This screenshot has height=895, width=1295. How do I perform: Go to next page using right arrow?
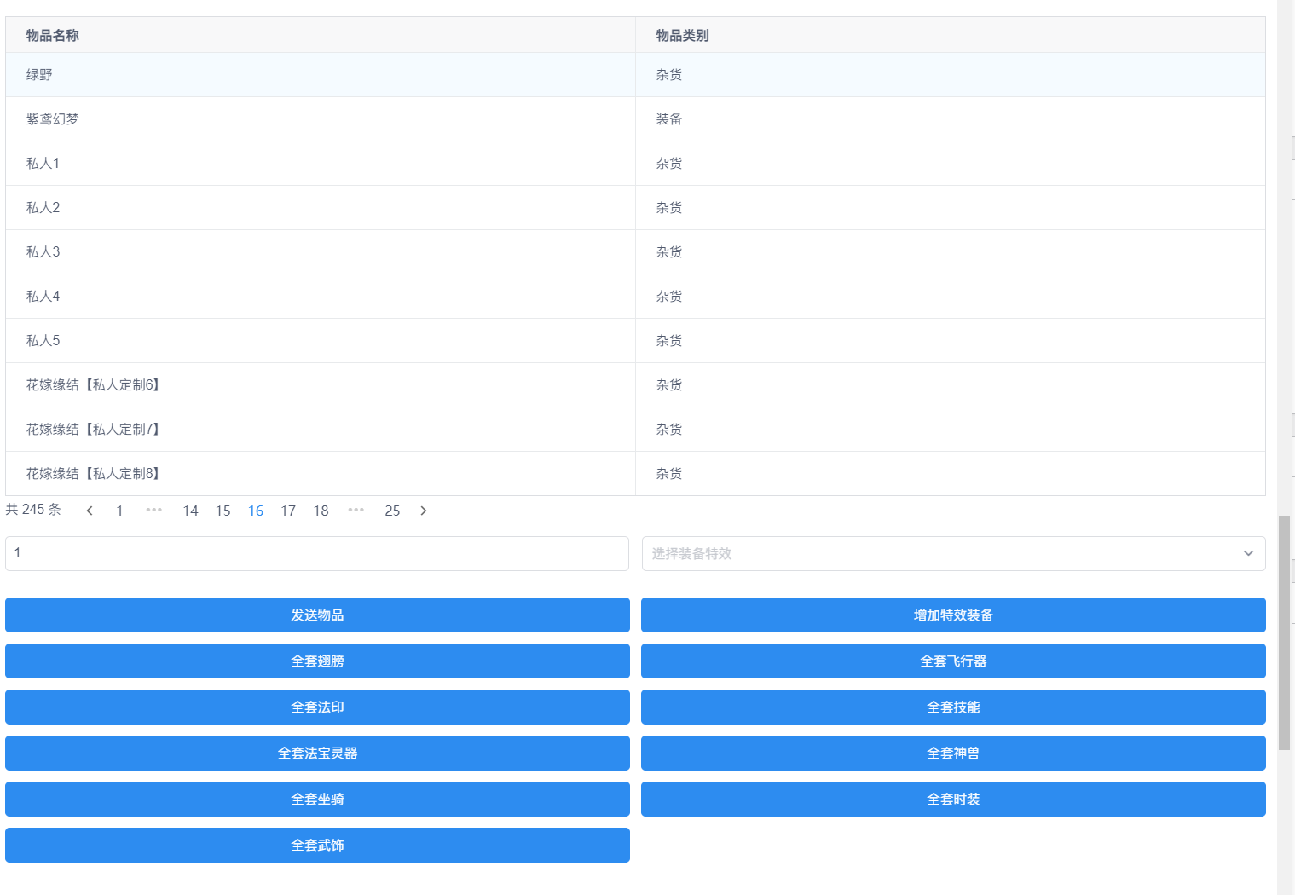coord(424,511)
